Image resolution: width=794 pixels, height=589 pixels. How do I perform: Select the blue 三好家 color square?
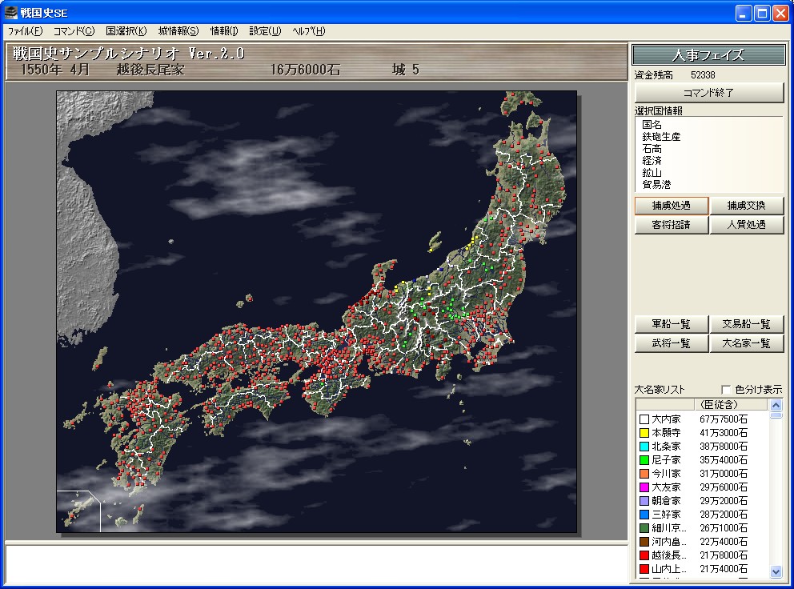(644, 515)
